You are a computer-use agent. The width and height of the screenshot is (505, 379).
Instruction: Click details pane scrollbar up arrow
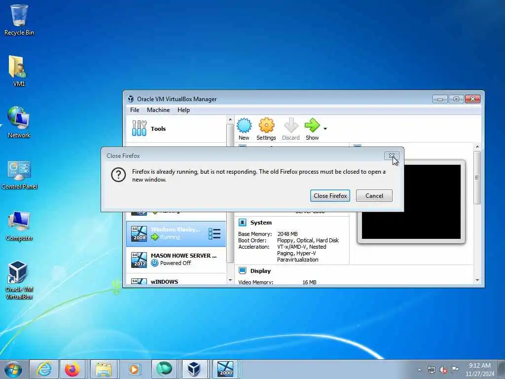click(477, 147)
